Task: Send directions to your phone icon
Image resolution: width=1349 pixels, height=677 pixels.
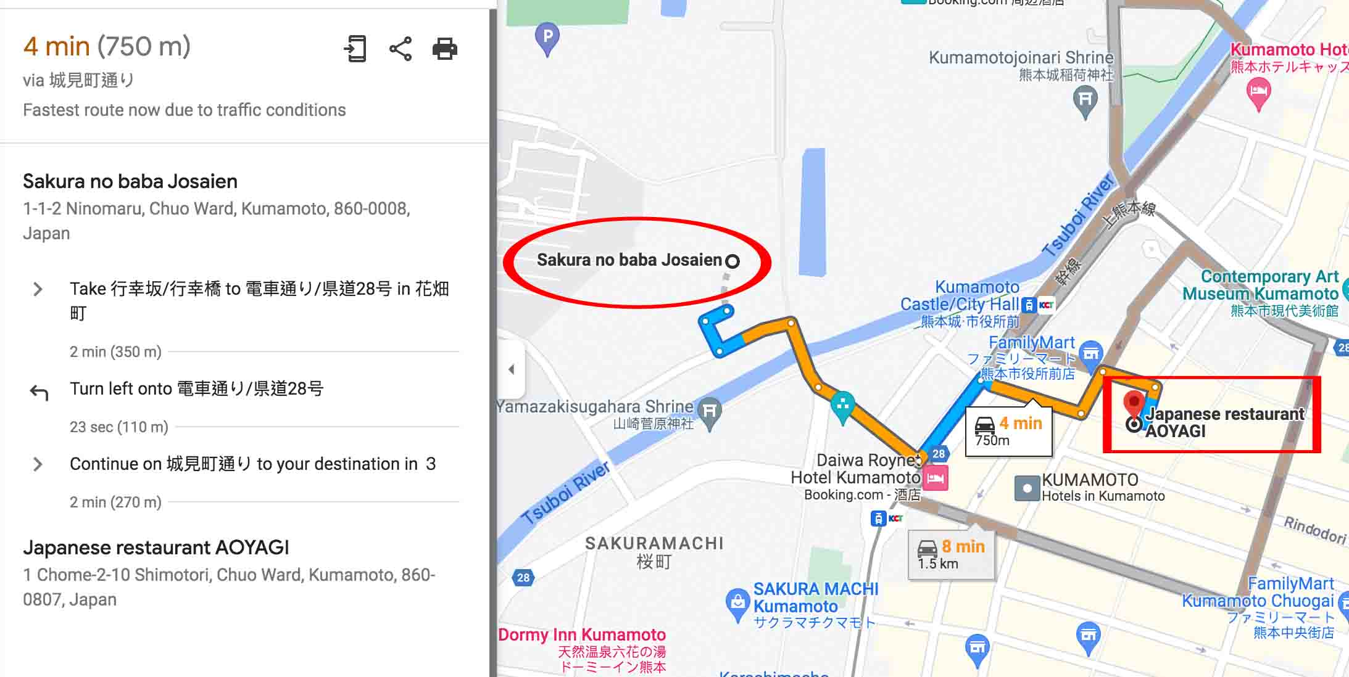Action: 355,49
